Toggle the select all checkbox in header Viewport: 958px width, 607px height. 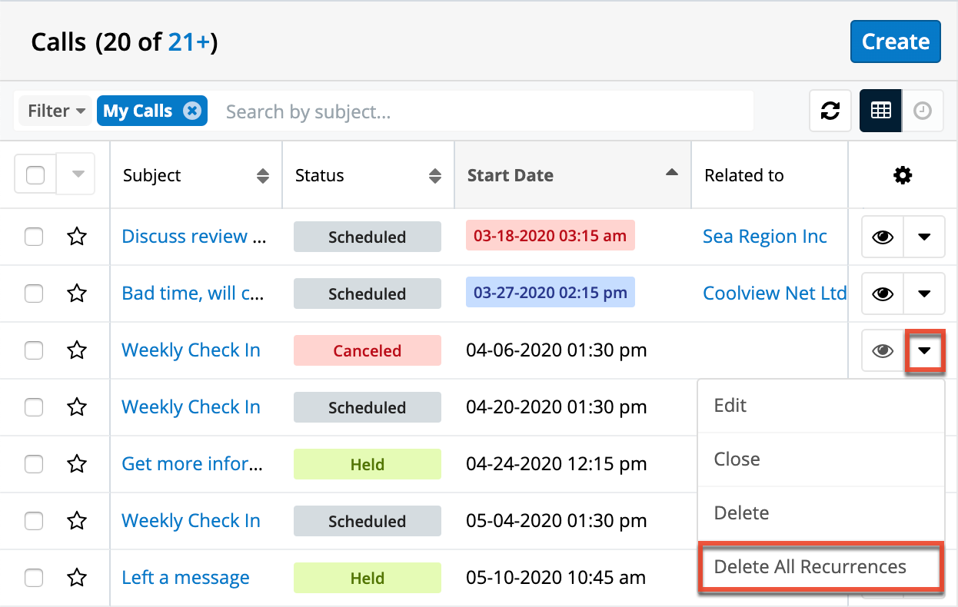[35, 175]
